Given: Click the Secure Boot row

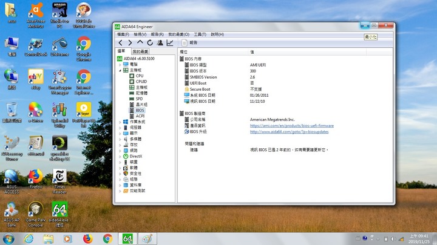Looking at the screenshot, I should click(x=285, y=89).
